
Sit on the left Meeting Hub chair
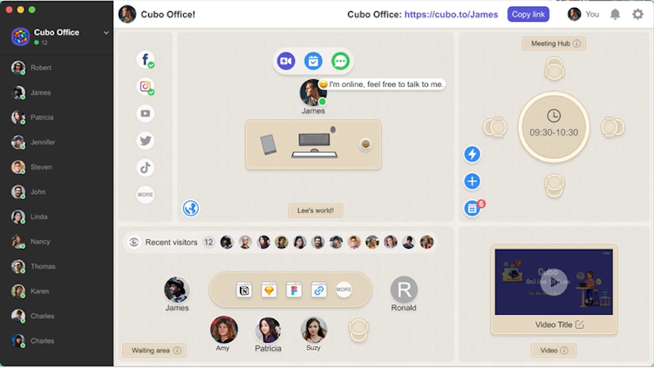pos(495,127)
